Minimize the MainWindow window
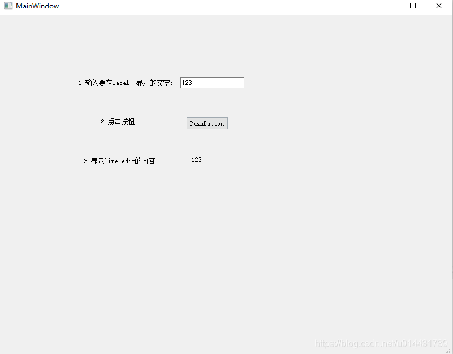Viewport: 453px width, 354px height. [x=387, y=6]
